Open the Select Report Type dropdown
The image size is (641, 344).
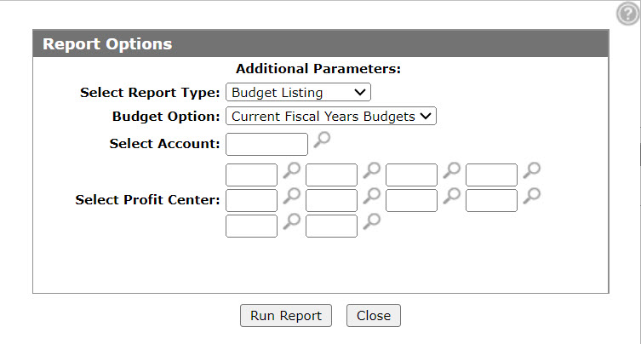(299, 92)
